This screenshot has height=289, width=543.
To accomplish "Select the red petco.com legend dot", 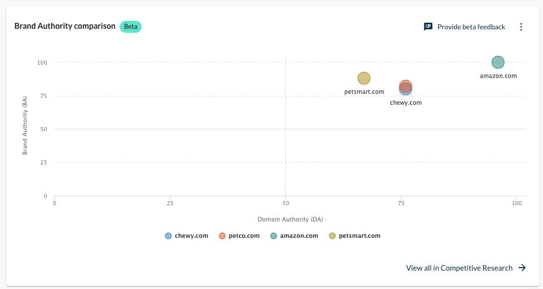I will (x=223, y=235).
